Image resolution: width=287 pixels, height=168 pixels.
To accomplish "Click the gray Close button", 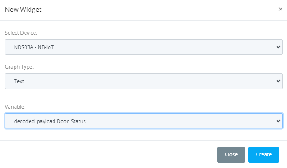I will coord(231,154).
